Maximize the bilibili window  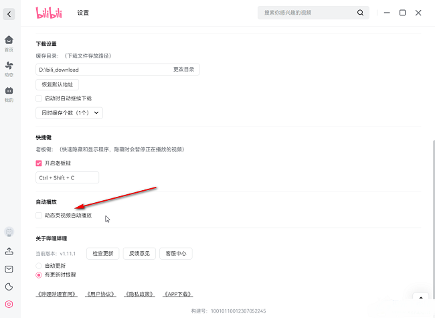[x=402, y=13]
